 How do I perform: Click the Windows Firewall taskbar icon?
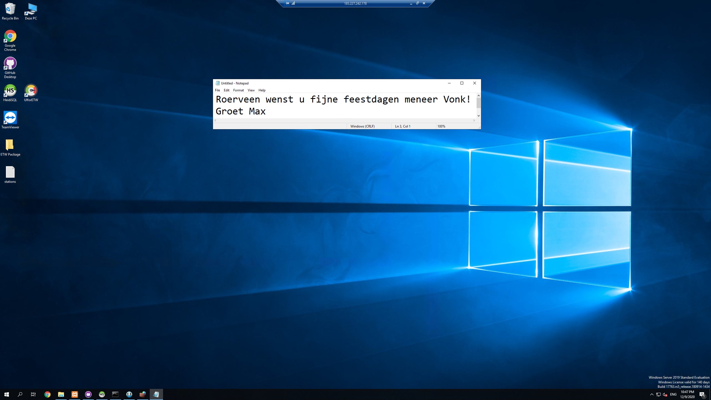click(x=142, y=394)
